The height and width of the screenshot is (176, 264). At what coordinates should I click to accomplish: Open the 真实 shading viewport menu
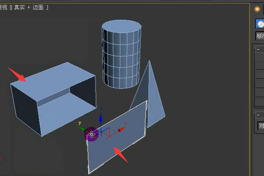pyautogui.click(x=19, y=7)
